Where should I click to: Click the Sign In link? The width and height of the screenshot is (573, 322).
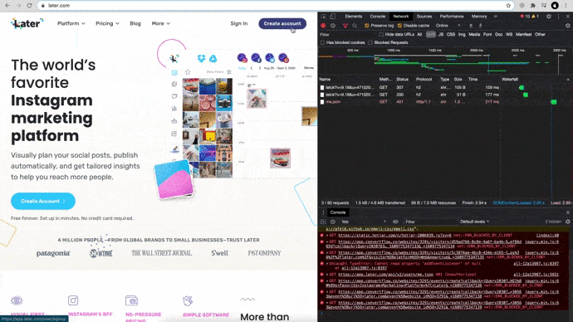239,23
